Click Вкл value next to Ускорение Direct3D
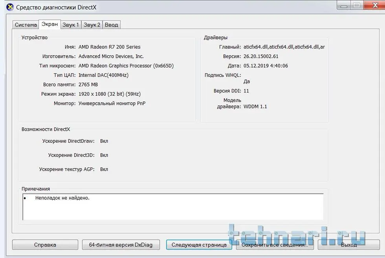Viewport: 385px width, 258px height. (104, 155)
